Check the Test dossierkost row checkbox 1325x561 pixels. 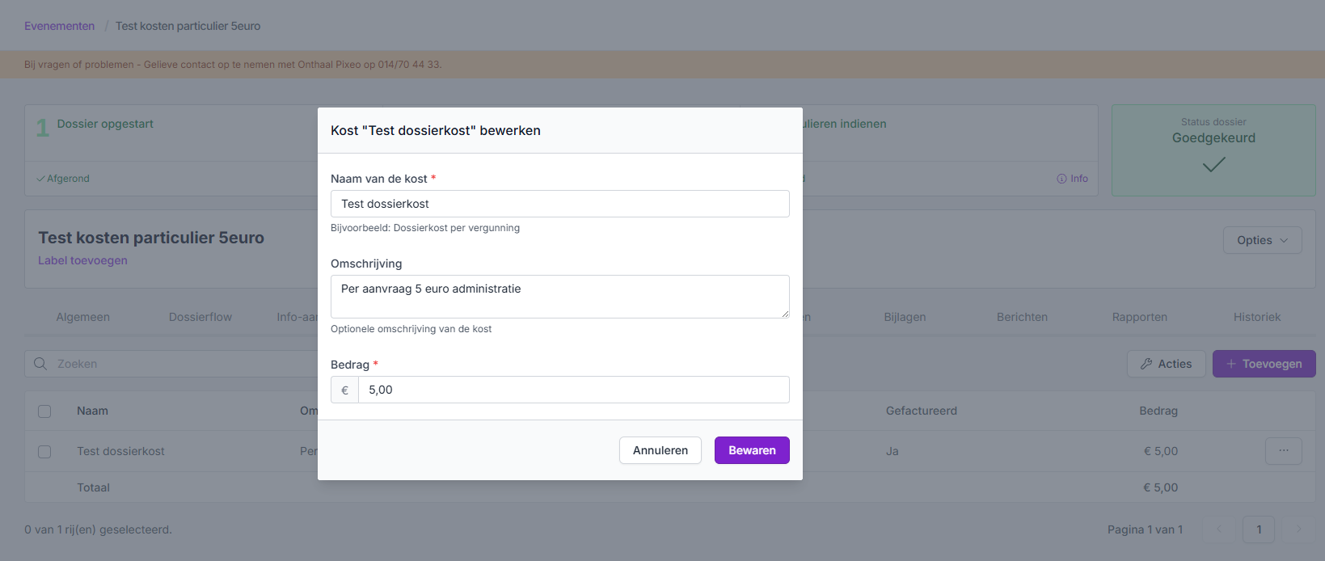click(44, 452)
